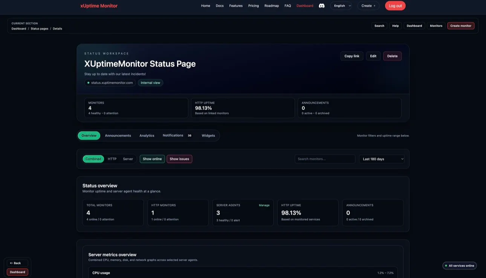This screenshot has height=278, width=486.
Task: Click the '3 healthy / 0 alert' text
Action: click(229, 220)
